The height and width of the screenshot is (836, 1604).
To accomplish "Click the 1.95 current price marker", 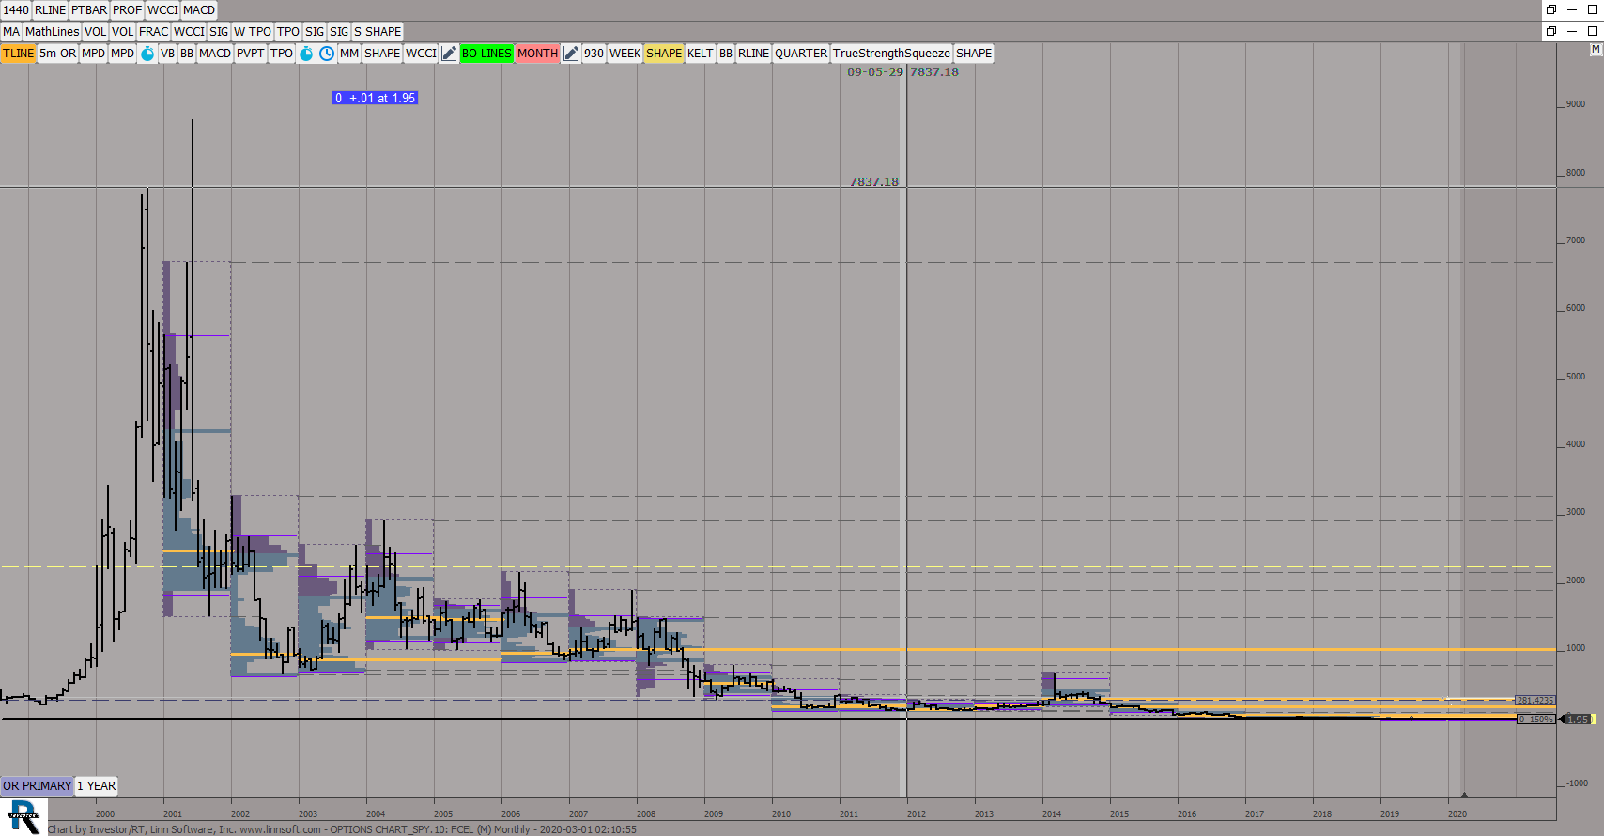I will tap(1579, 720).
